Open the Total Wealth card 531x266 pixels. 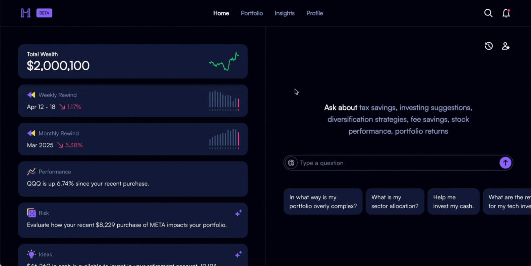point(133,61)
